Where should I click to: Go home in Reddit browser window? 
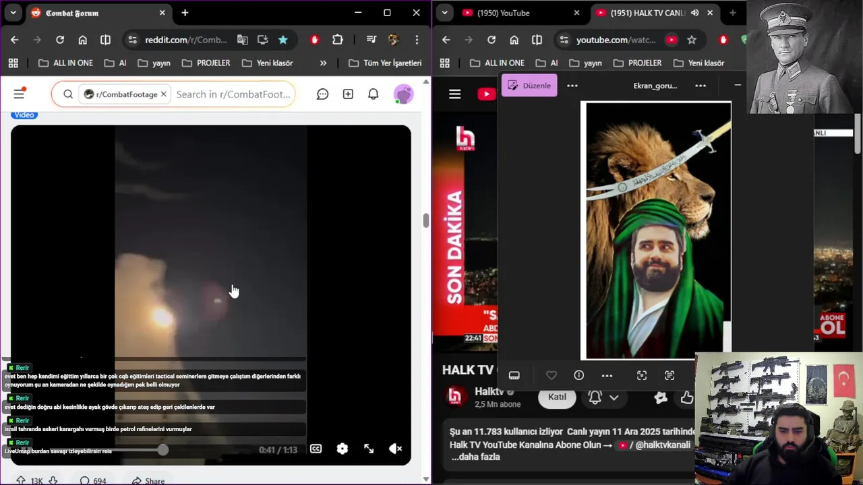pyautogui.click(x=82, y=40)
